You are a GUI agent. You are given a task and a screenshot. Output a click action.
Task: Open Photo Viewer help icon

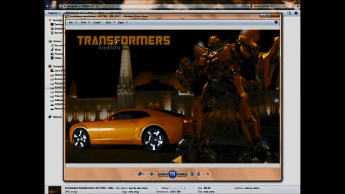coord(276,22)
